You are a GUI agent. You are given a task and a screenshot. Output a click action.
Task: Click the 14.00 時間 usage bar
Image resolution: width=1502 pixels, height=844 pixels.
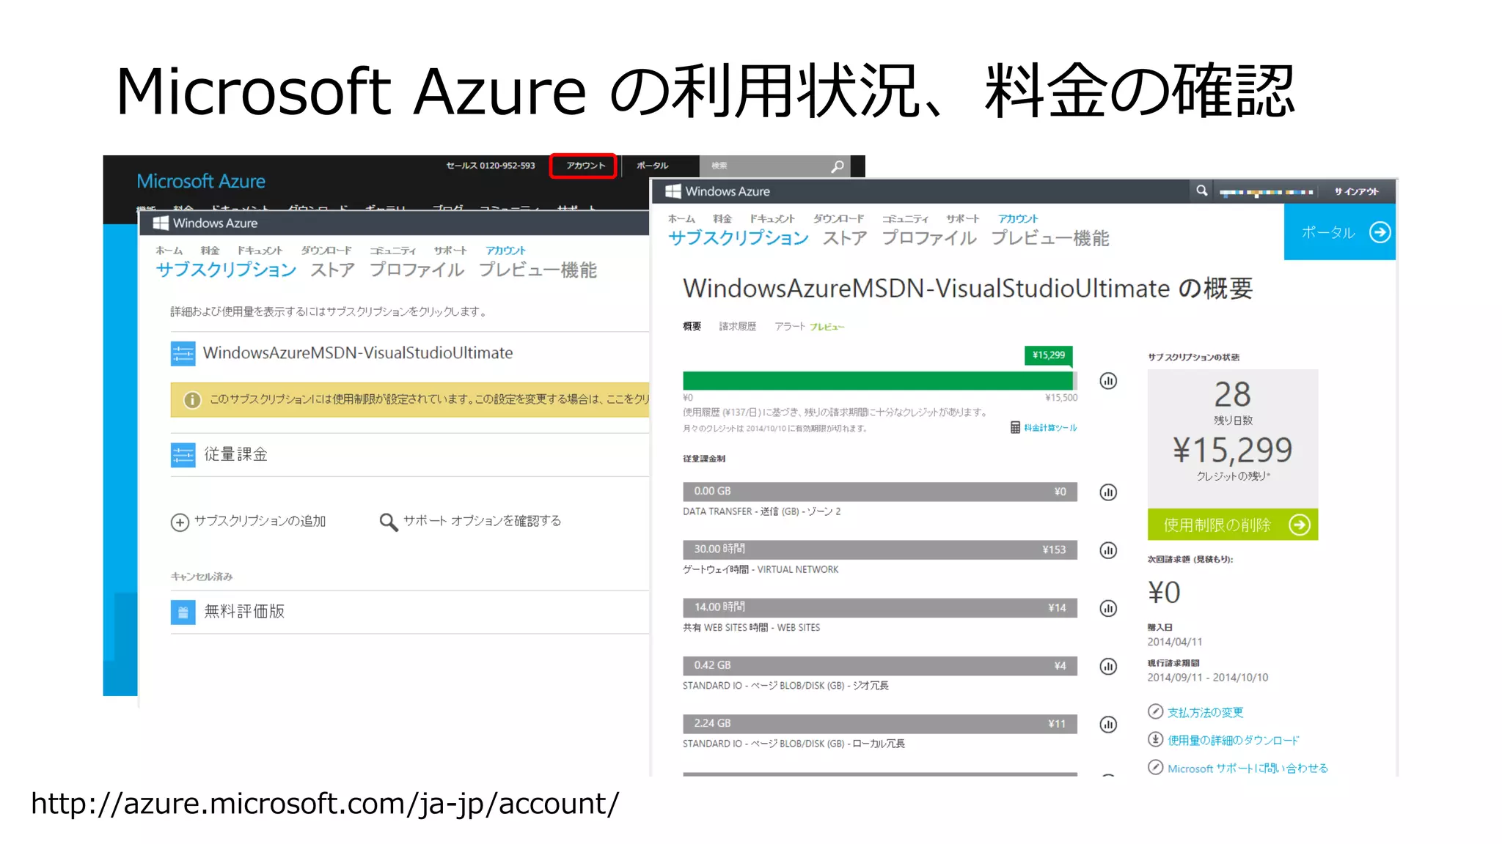pos(879,607)
